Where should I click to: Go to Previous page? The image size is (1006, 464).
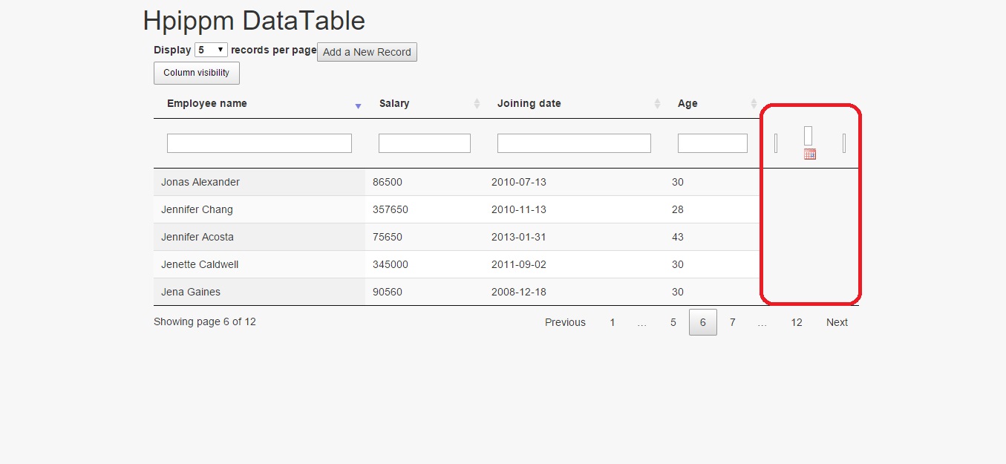click(x=565, y=322)
